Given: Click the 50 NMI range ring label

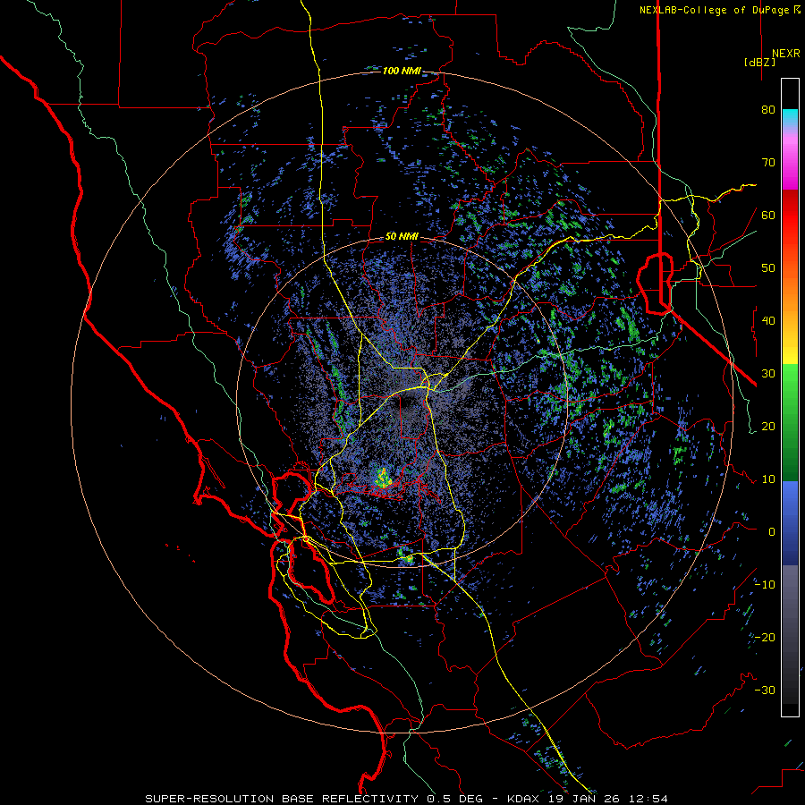Looking at the screenshot, I should pyautogui.click(x=402, y=237).
